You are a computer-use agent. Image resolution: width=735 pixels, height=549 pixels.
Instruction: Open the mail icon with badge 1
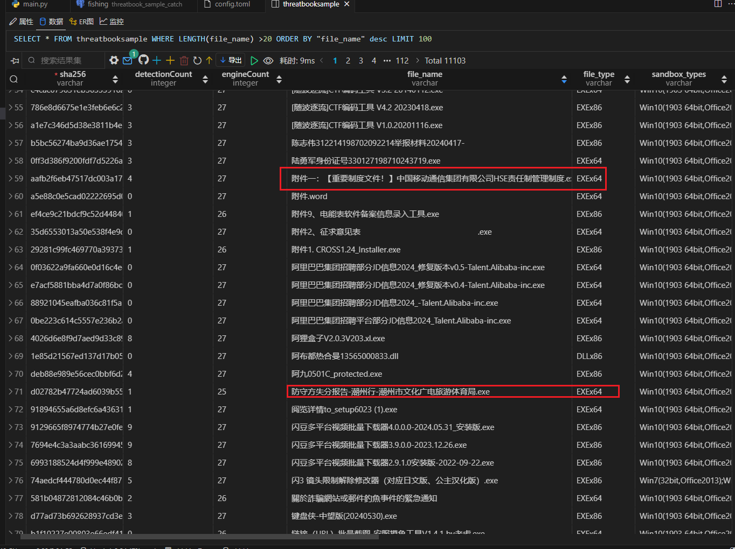[x=128, y=60]
